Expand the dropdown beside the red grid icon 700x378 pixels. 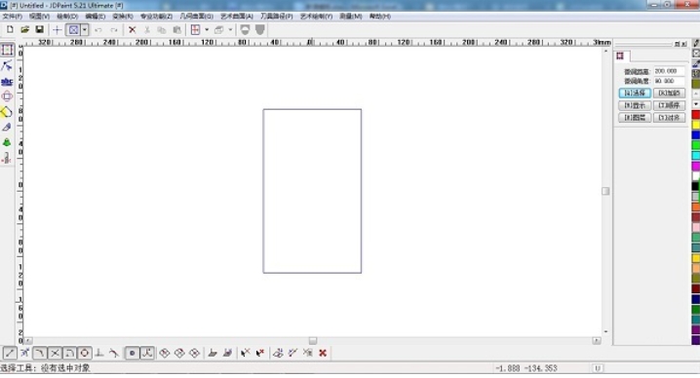tap(207, 30)
